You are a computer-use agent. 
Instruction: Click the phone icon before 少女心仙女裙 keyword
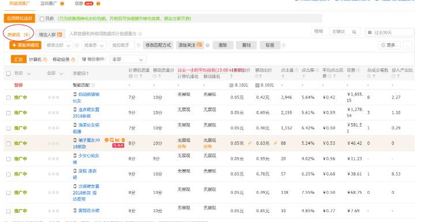coord(75,155)
